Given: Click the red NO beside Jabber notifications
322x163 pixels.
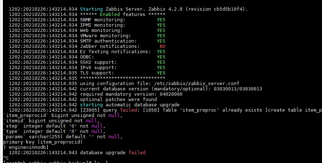Looking at the screenshot, I should [x=162, y=46].
